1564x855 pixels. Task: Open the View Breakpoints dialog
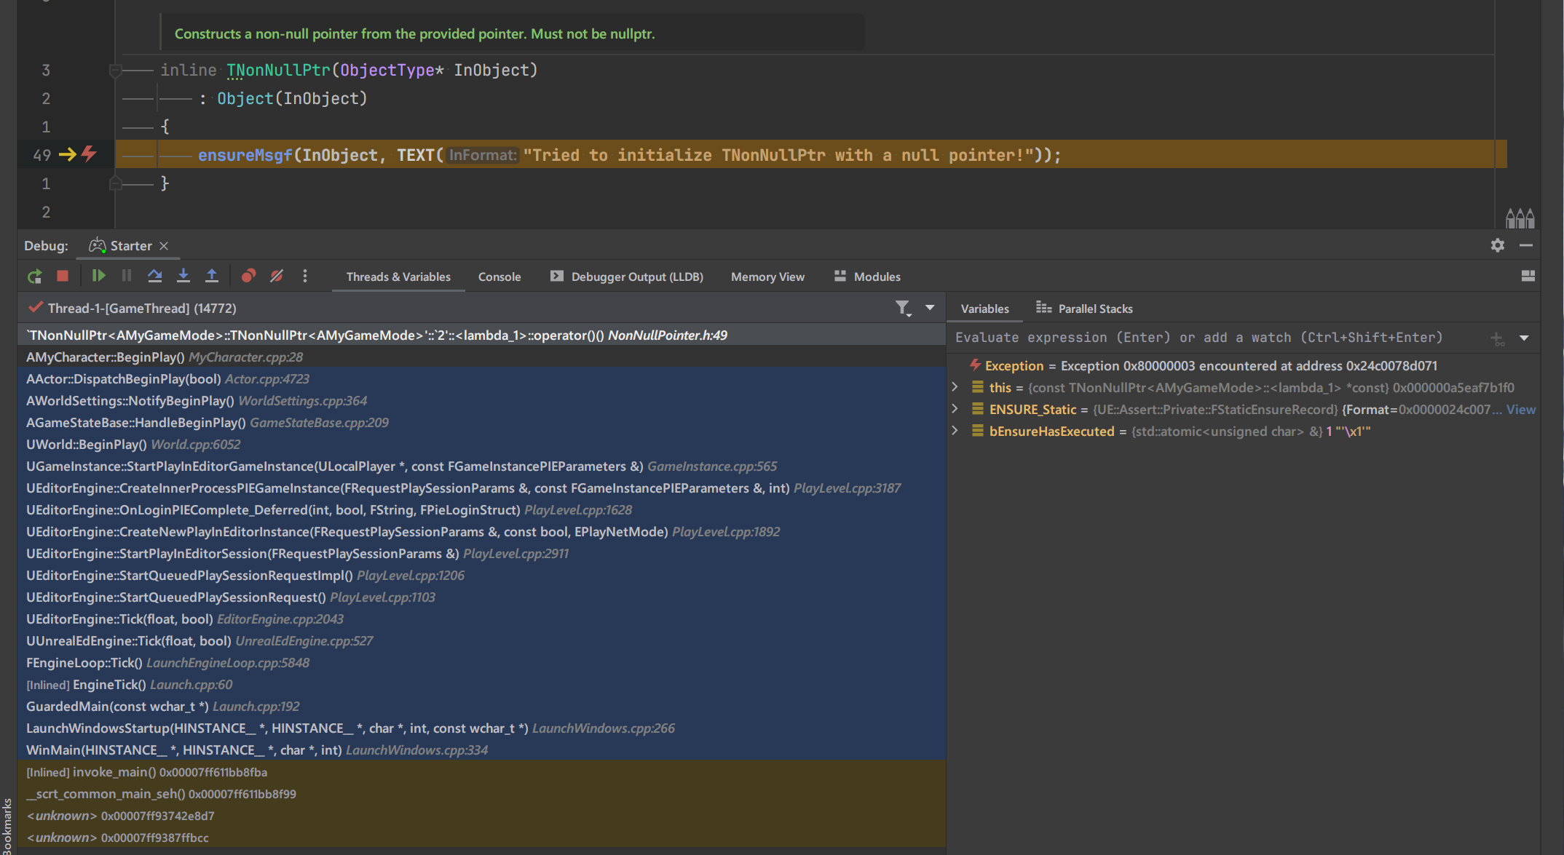click(248, 277)
